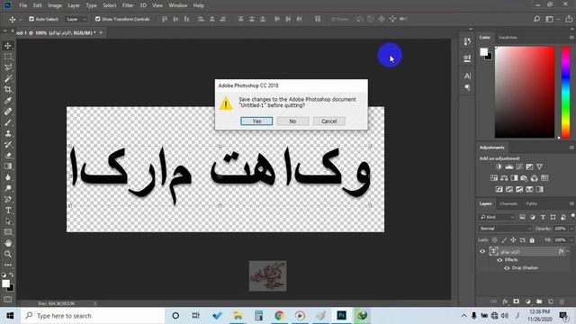Open the Window menu

(178, 5)
